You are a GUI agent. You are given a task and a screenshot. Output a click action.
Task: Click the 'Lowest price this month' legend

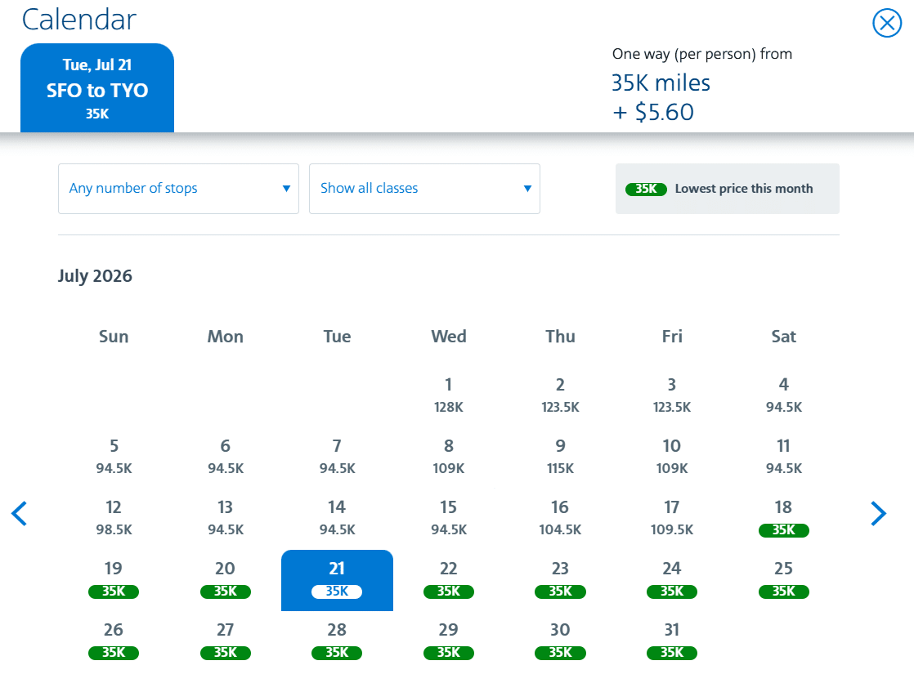coord(727,189)
